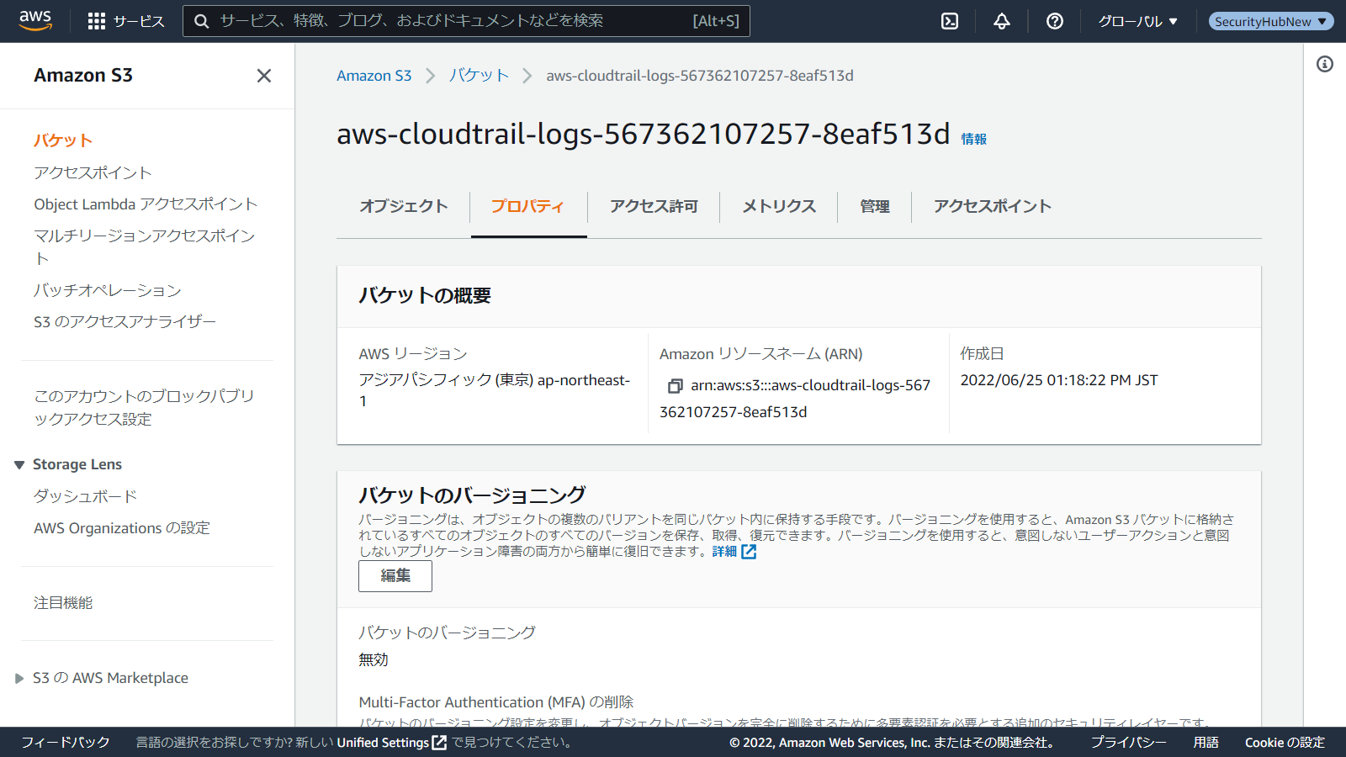
Task: Open the help question mark icon
Action: pyautogui.click(x=1054, y=21)
